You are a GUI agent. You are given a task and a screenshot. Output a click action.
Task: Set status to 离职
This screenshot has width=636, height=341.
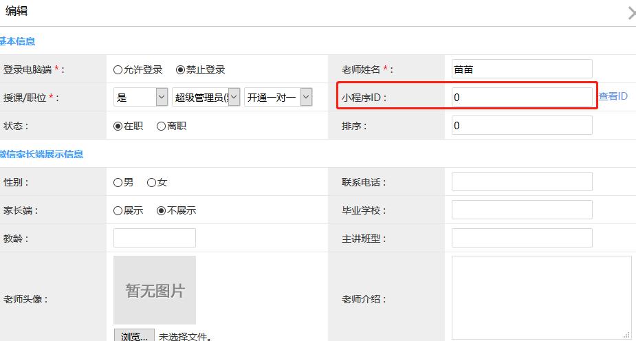[162, 126]
